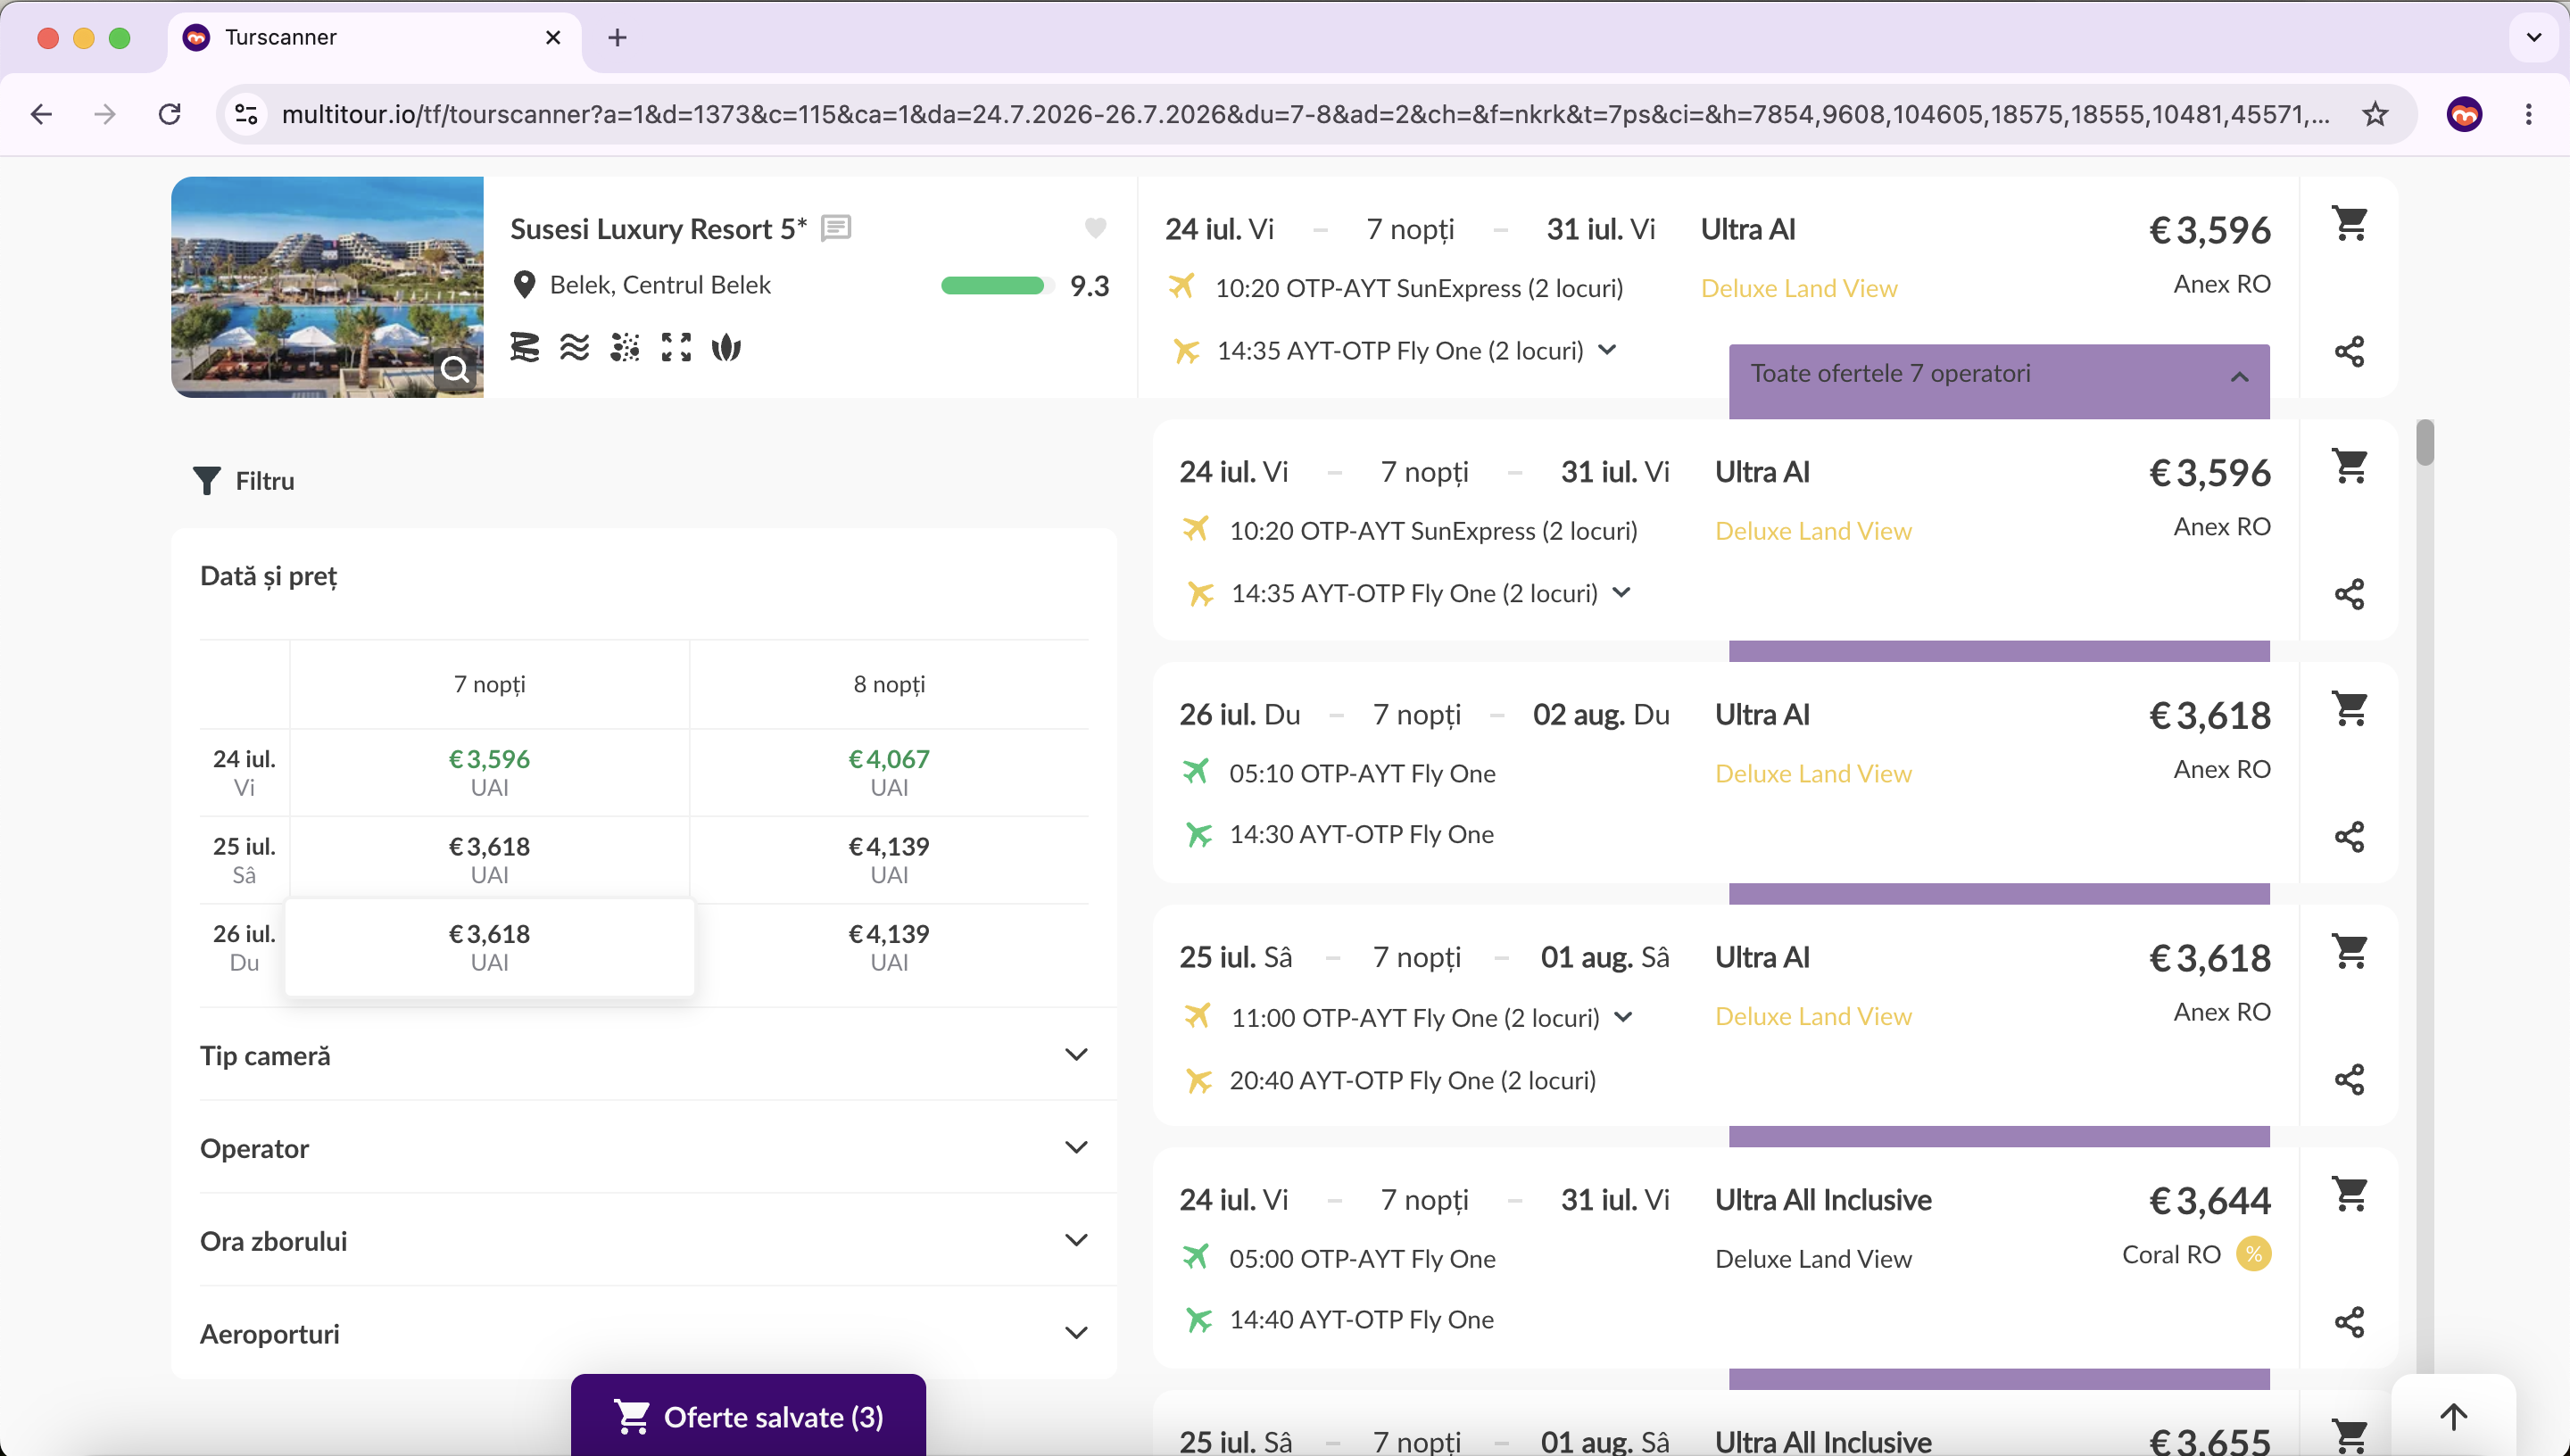The height and width of the screenshot is (1456, 2570).
Task: Click the Filtru funnel icon
Action: pos(206,481)
